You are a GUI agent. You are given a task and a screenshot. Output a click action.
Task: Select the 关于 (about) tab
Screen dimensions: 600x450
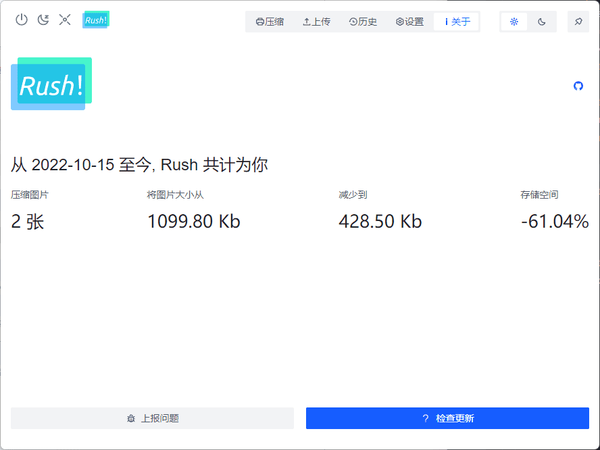456,22
